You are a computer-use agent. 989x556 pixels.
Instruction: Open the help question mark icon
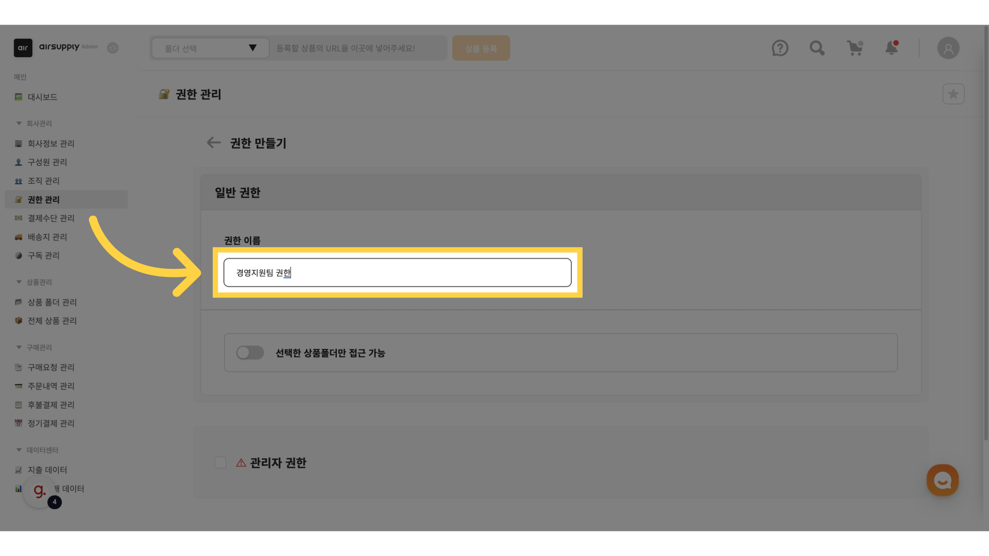coord(780,48)
